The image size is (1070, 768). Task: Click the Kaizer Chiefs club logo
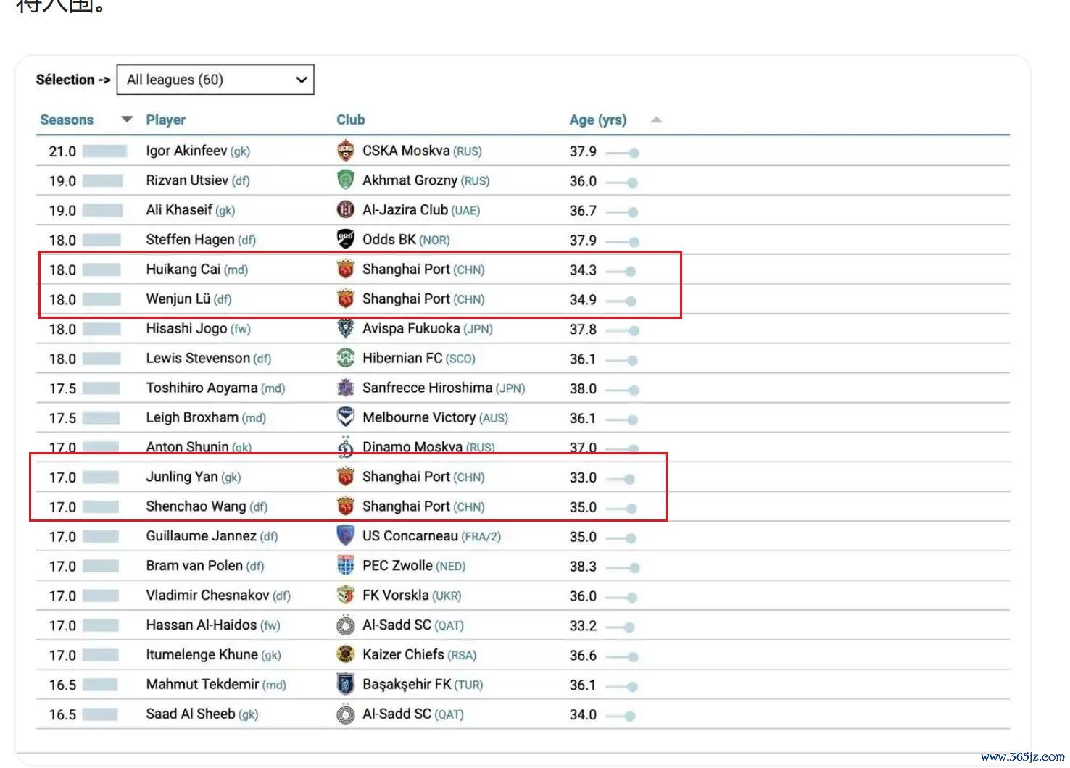(x=346, y=655)
